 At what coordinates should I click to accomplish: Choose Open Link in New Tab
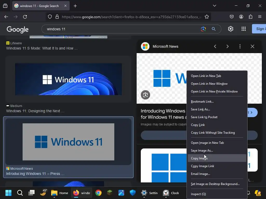pyautogui.click(x=217, y=76)
